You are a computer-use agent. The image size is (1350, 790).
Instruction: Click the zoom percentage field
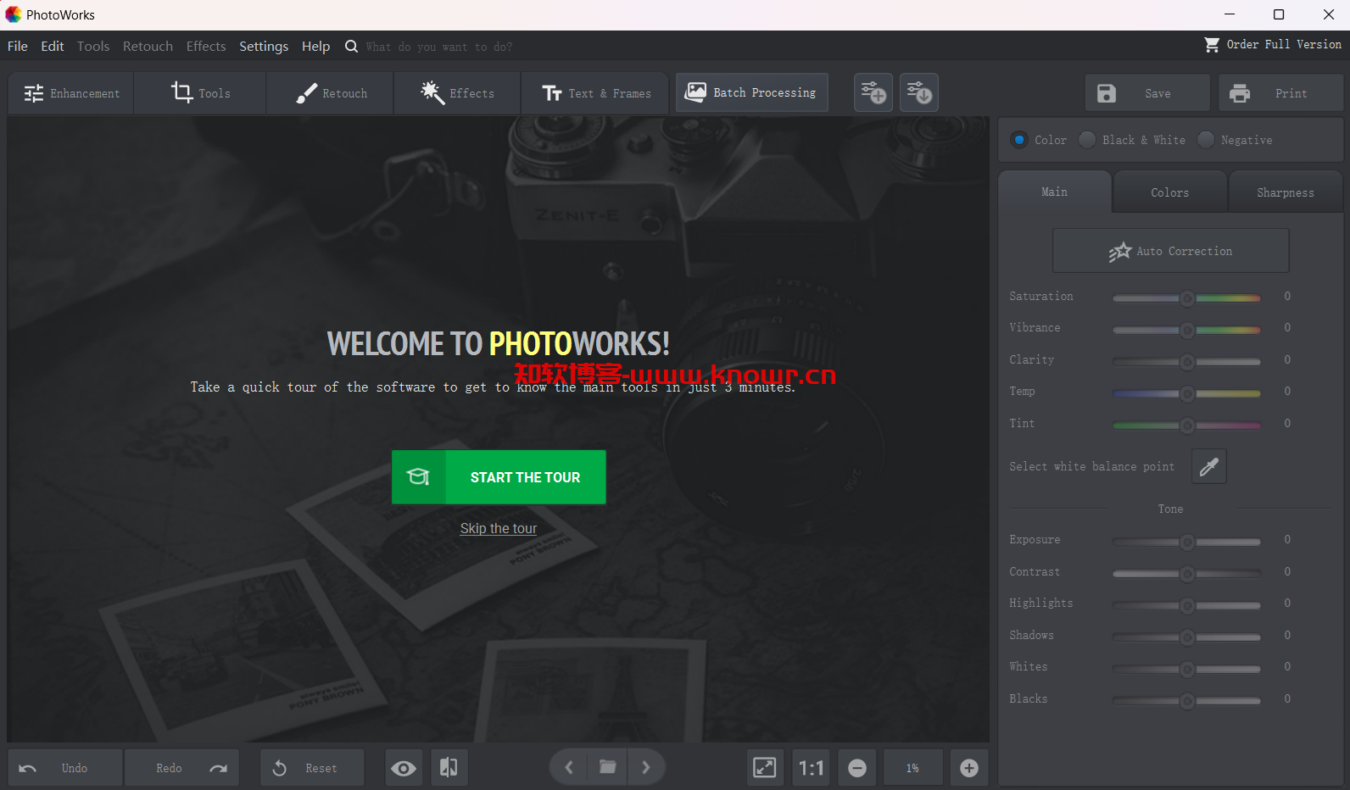click(912, 768)
